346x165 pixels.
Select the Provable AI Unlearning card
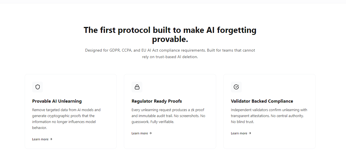click(70, 111)
